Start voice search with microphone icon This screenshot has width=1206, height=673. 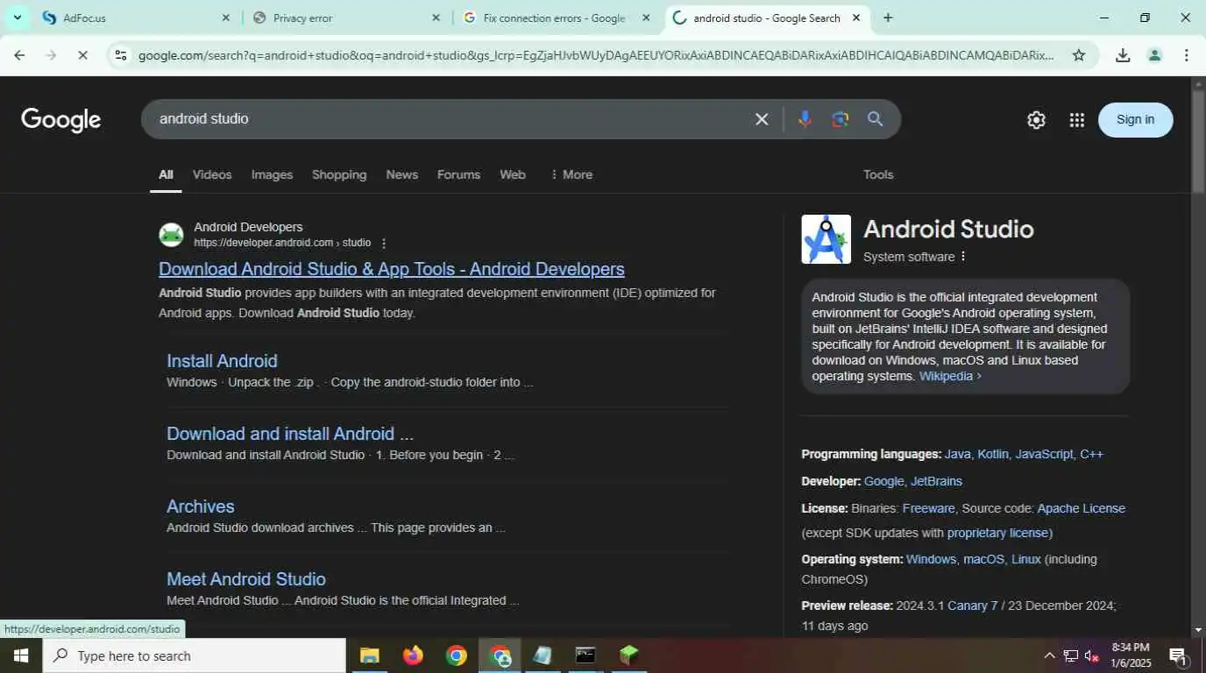coord(805,119)
